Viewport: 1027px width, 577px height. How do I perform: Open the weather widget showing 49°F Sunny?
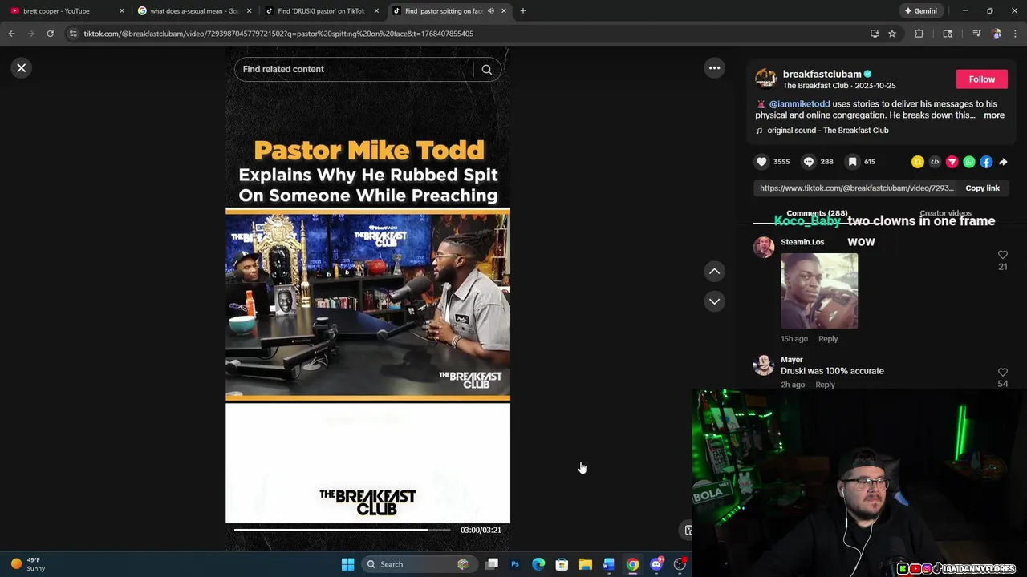28,564
